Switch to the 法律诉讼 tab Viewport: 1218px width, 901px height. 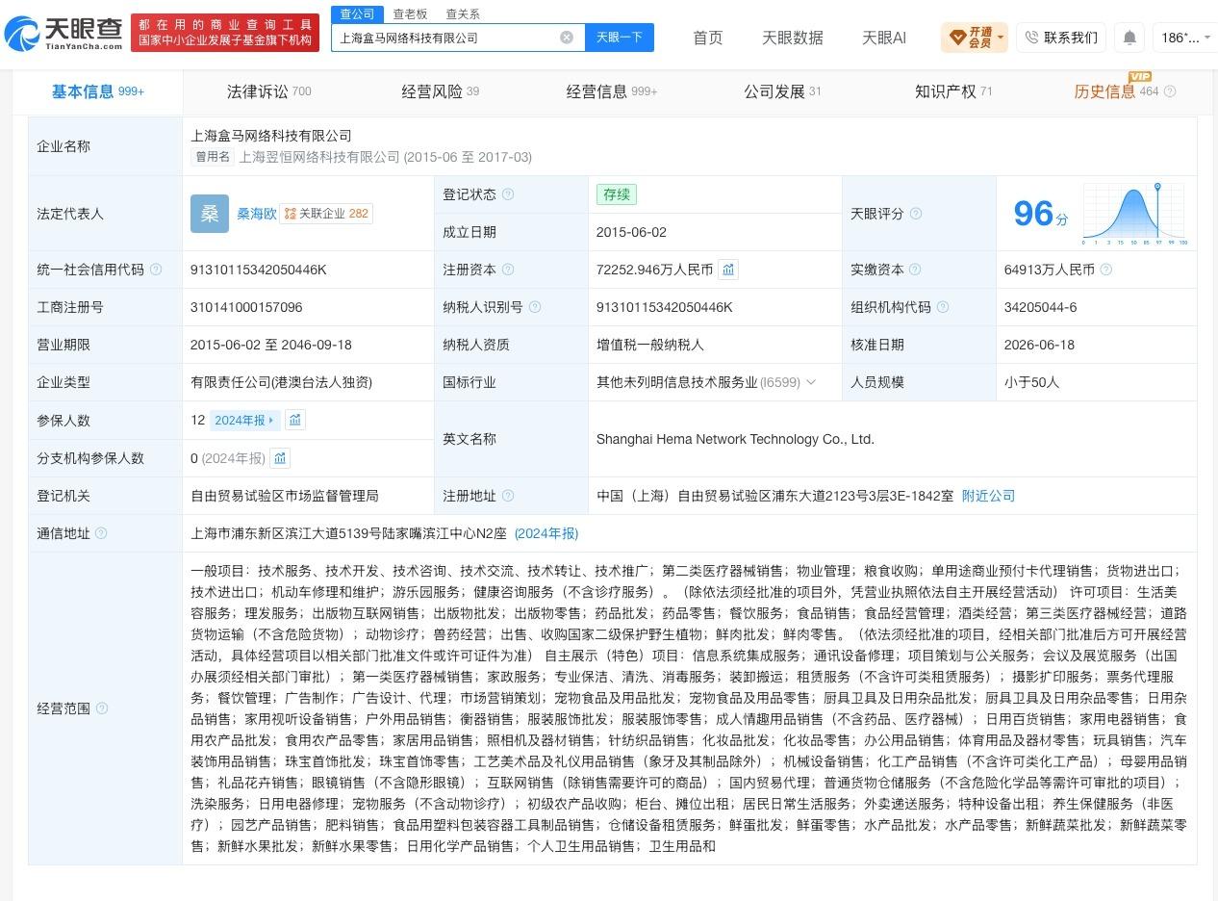(268, 91)
